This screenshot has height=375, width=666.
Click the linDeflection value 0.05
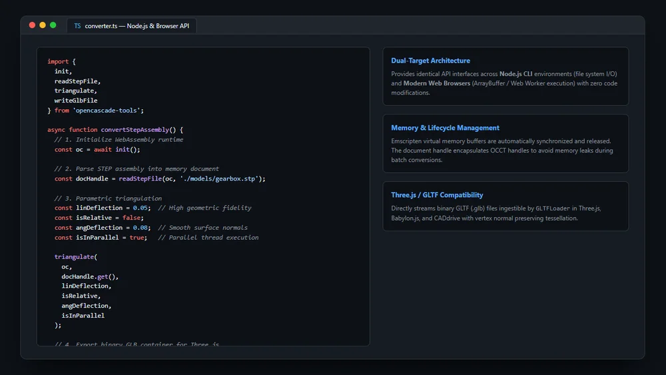(x=140, y=208)
